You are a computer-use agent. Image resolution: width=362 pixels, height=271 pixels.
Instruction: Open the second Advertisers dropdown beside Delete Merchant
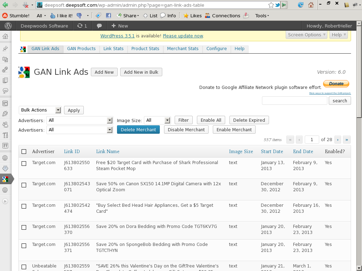[x=80, y=130]
